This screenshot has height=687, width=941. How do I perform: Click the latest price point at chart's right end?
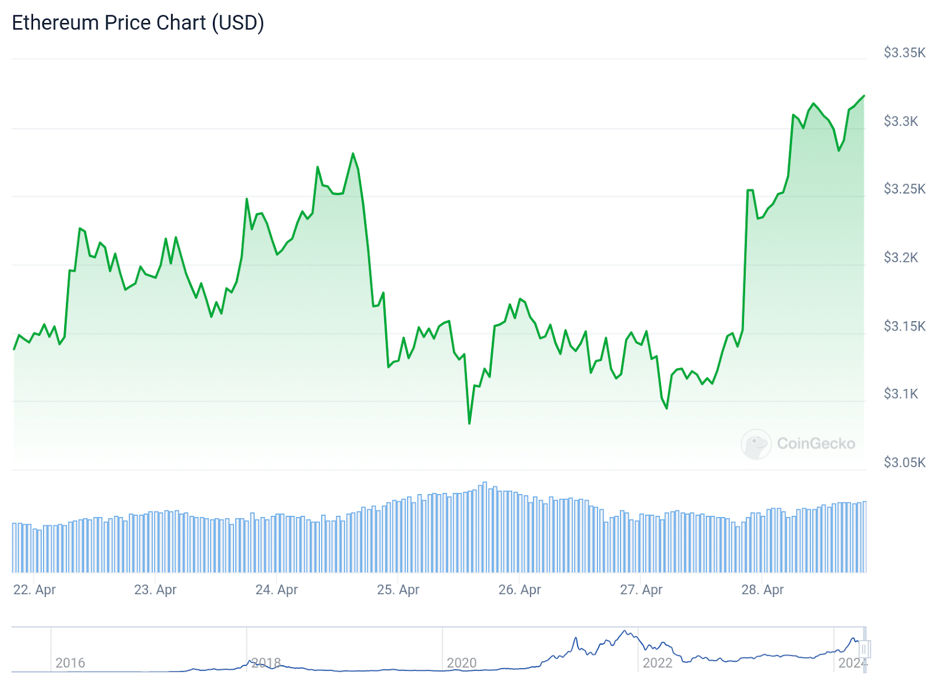coord(863,96)
